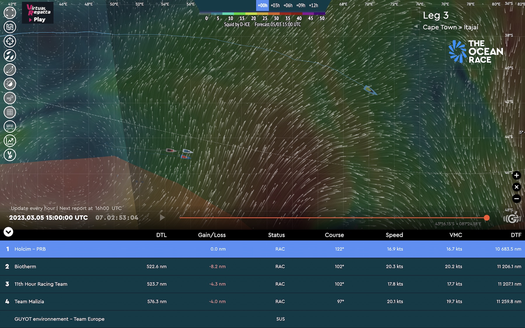Click Team Malizia's 97° course value

[x=341, y=301]
